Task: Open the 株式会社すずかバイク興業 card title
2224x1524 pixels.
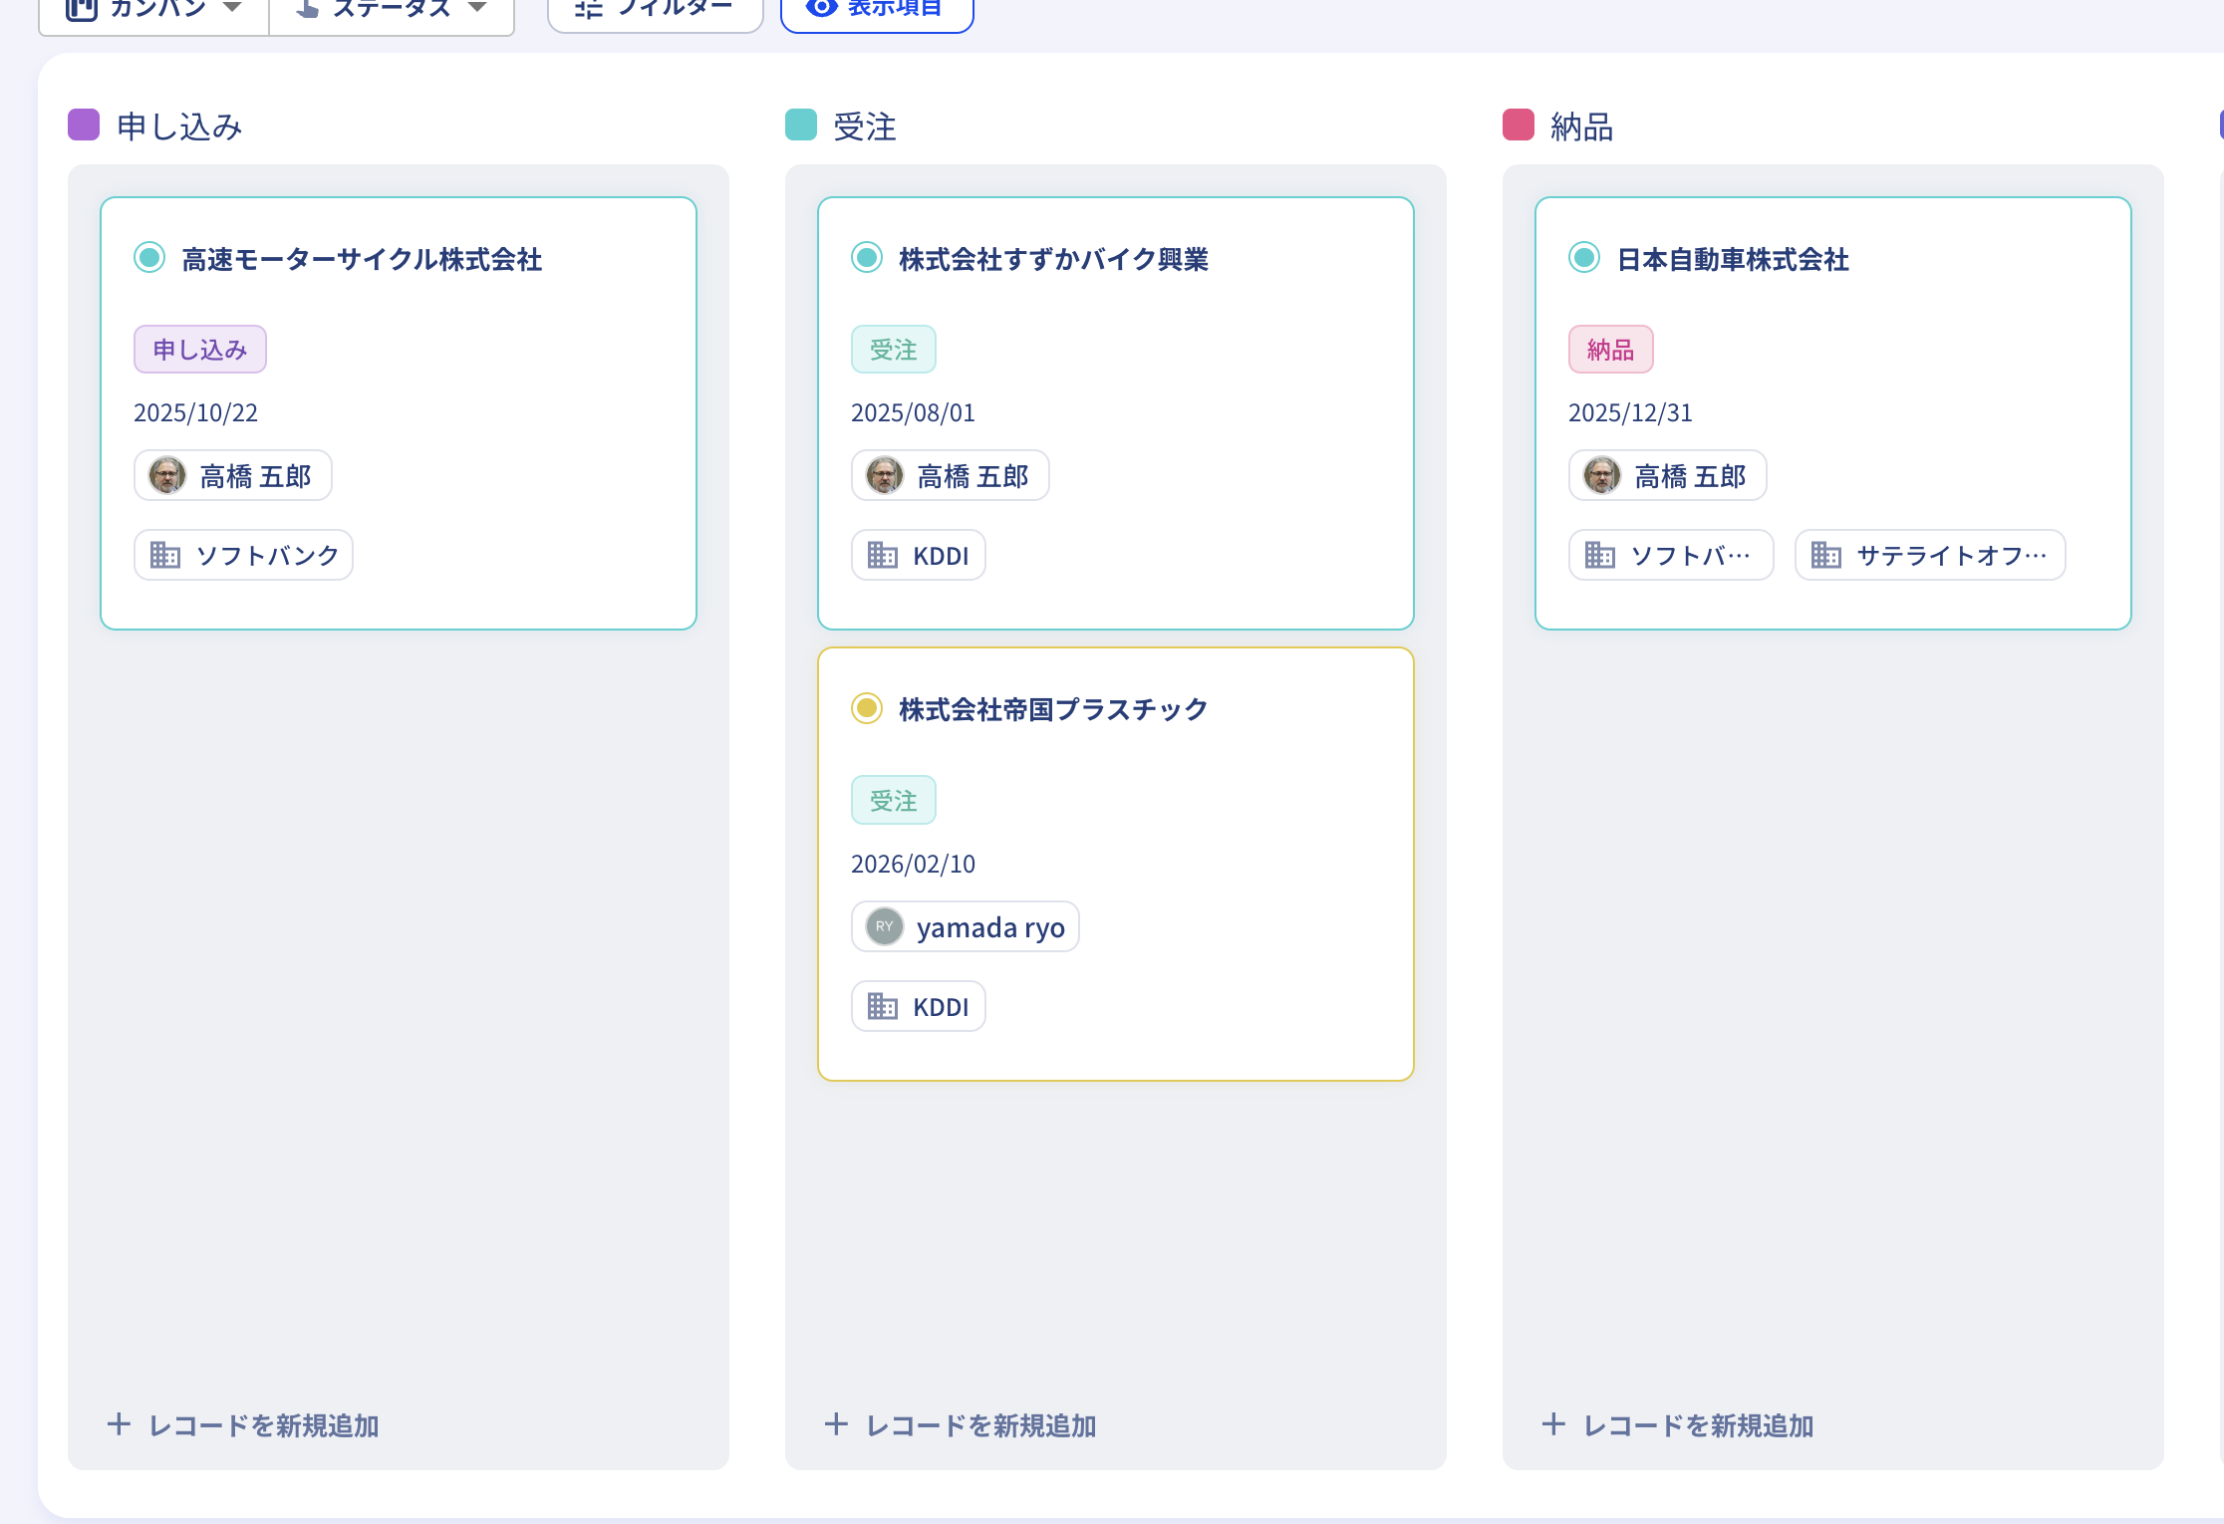Action: point(1054,259)
